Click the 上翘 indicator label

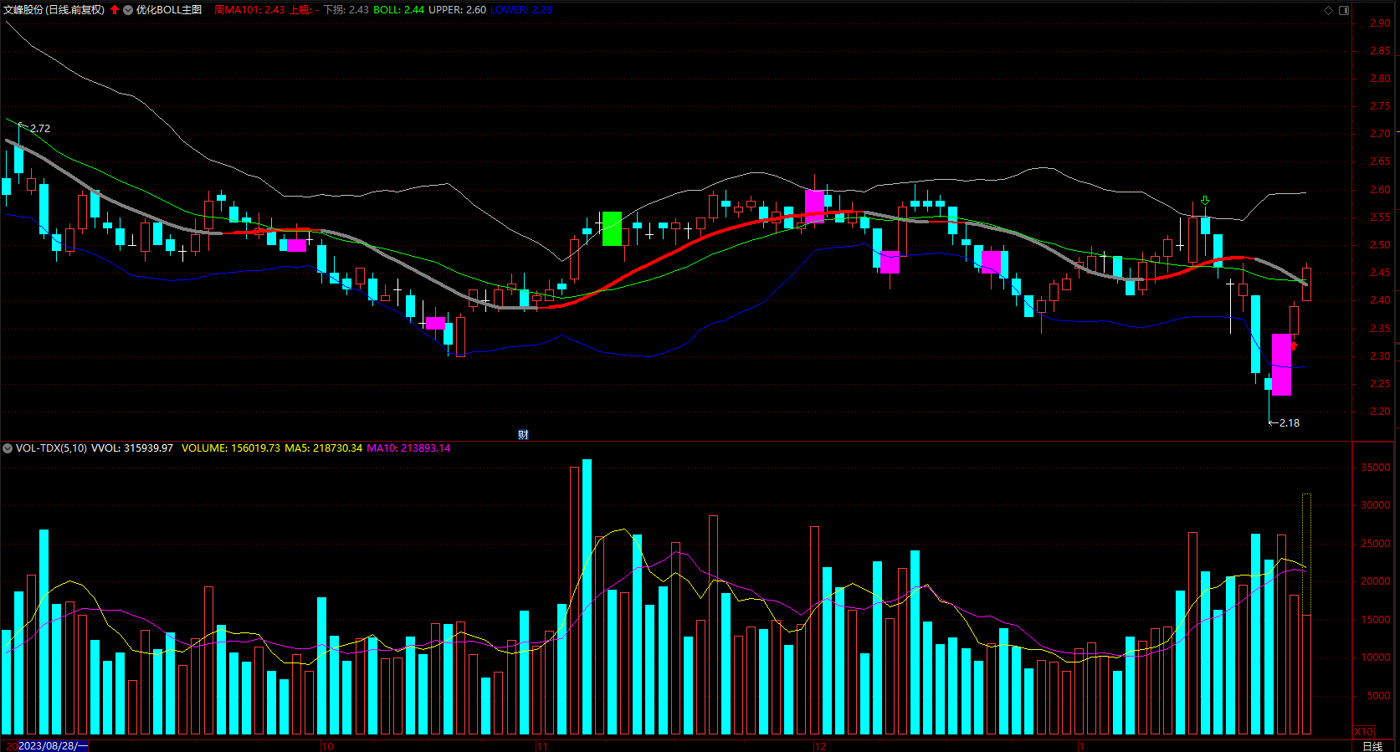tap(300, 10)
